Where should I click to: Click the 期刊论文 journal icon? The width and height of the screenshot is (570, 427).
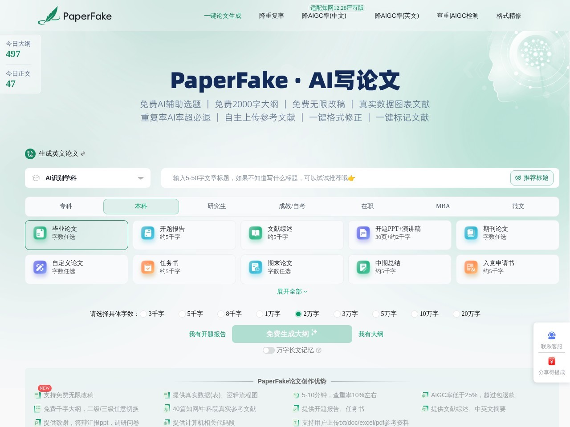471,233
